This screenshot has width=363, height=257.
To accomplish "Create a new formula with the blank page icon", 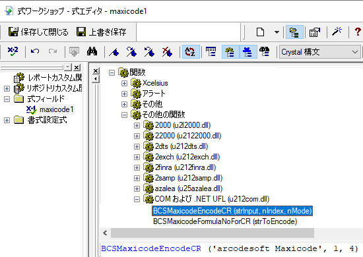I will [x=260, y=32].
